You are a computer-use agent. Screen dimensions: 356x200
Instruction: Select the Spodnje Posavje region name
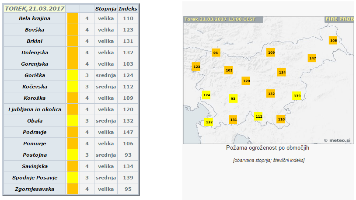coord(35,178)
